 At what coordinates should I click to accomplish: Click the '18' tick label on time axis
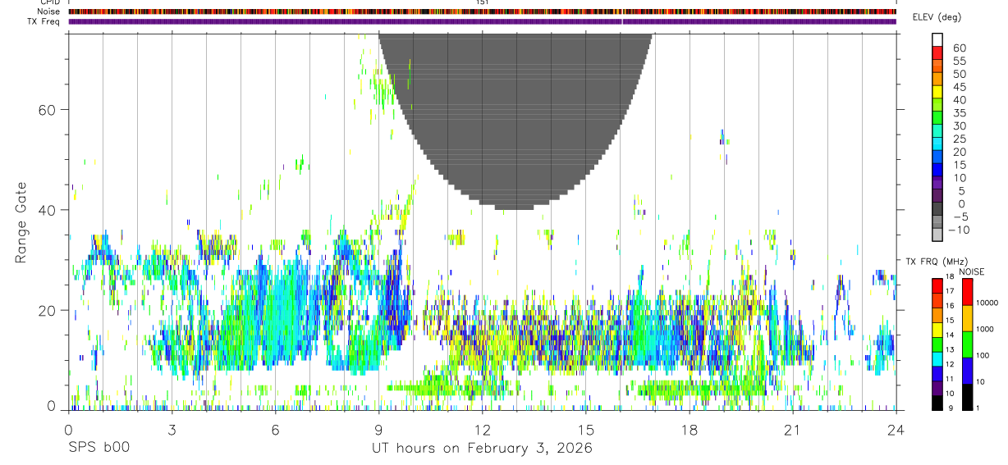(x=689, y=431)
